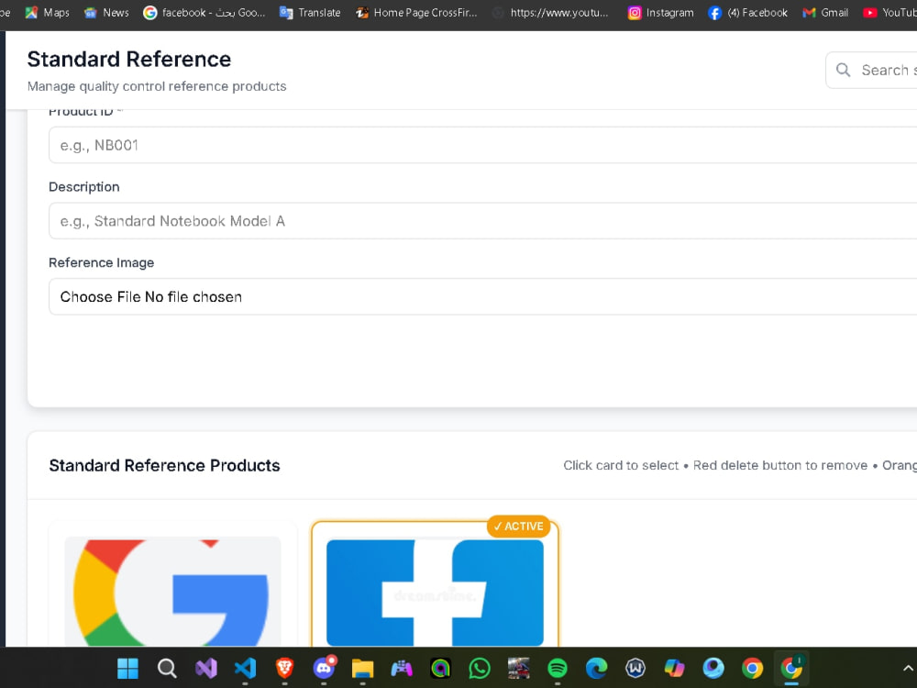Open the Translate bookmark
Viewport: 917px width, 688px height.
point(310,12)
